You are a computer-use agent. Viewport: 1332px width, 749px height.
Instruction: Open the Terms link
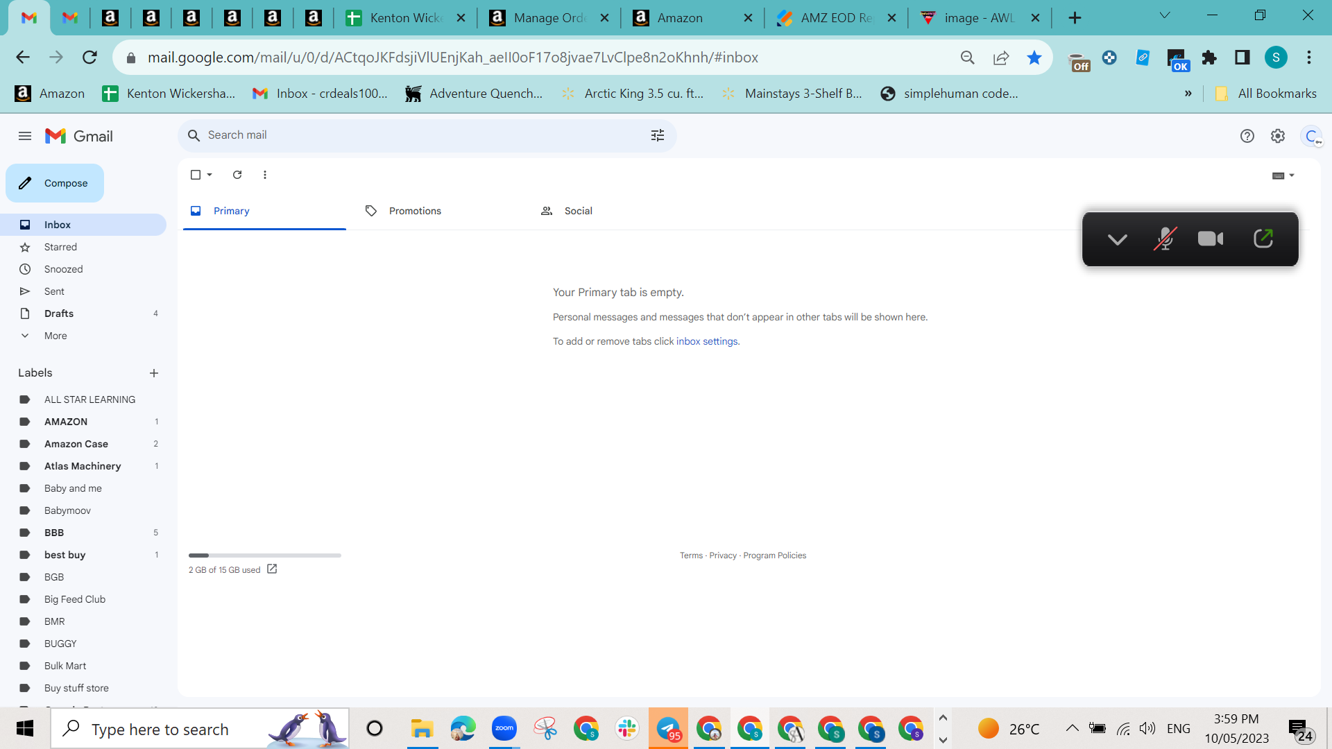tap(691, 556)
